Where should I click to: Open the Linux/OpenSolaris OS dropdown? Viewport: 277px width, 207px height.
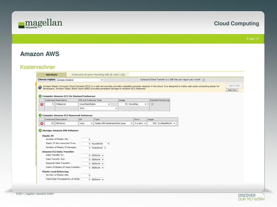point(94,104)
